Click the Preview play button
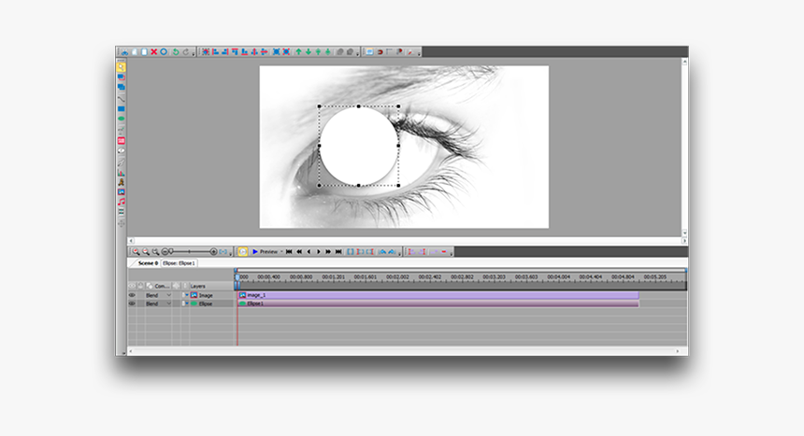The height and width of the screenshot is (436, 804). [x=255, y=252]
